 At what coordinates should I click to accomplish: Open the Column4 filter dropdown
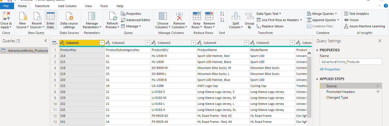[x=246, y=43]
